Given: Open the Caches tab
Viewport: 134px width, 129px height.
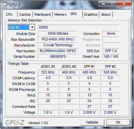Looking at the screenshot, I should click(x=25, y=14).
